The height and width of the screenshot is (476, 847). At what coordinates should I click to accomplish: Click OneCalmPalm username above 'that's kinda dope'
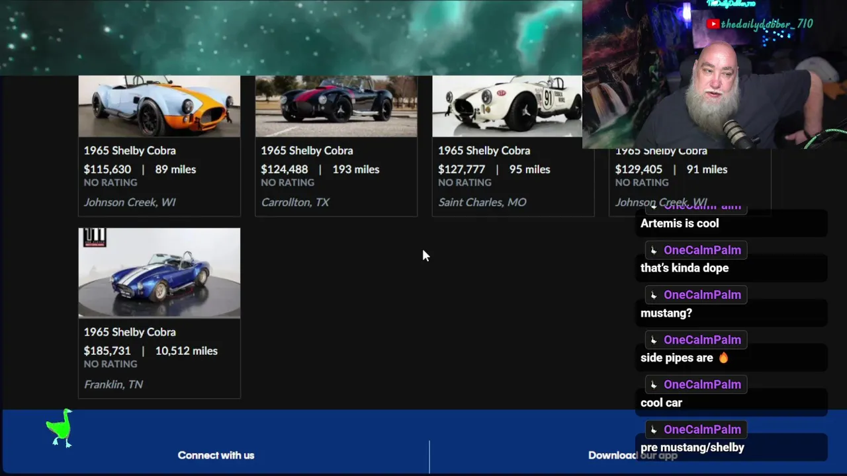702,250
